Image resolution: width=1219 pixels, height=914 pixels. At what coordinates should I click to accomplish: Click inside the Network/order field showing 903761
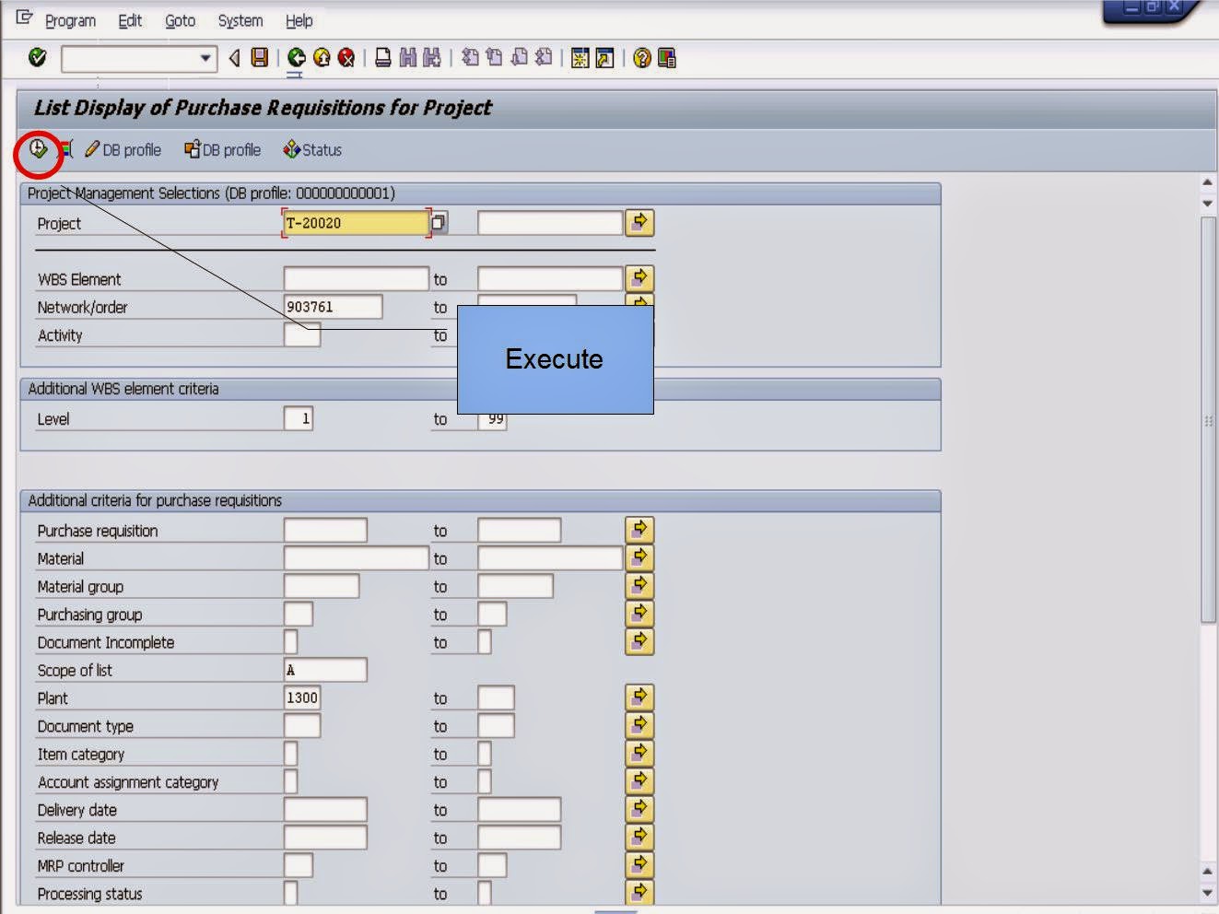(x=332, y=306)
